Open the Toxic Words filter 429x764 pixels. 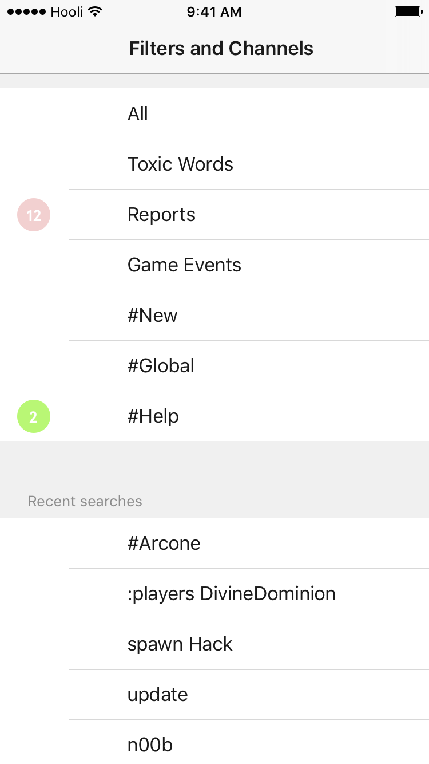coord(214,164)
